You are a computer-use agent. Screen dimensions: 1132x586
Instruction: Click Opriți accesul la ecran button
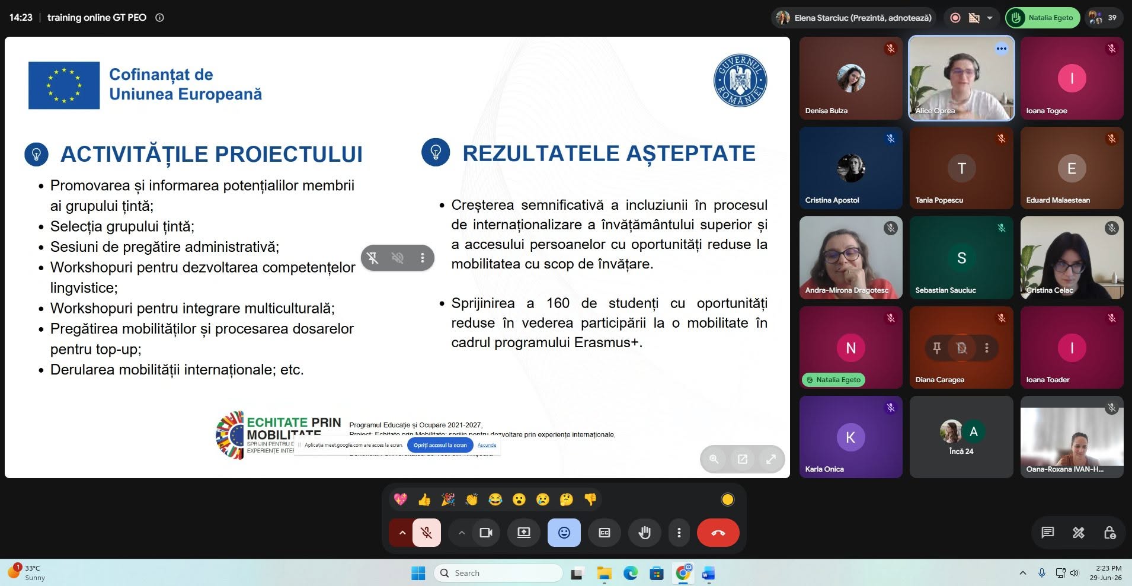pyautogui.click(x=440, y=445)
